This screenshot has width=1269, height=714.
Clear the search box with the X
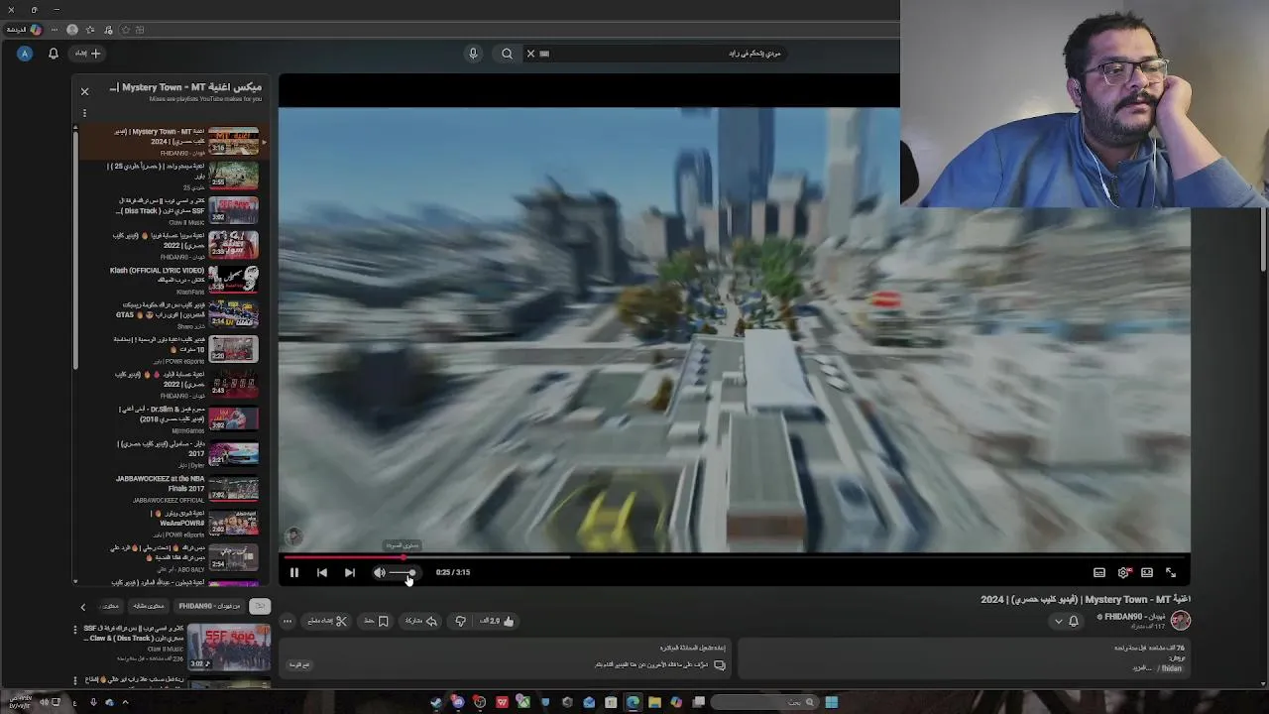[x=530, y=54]
